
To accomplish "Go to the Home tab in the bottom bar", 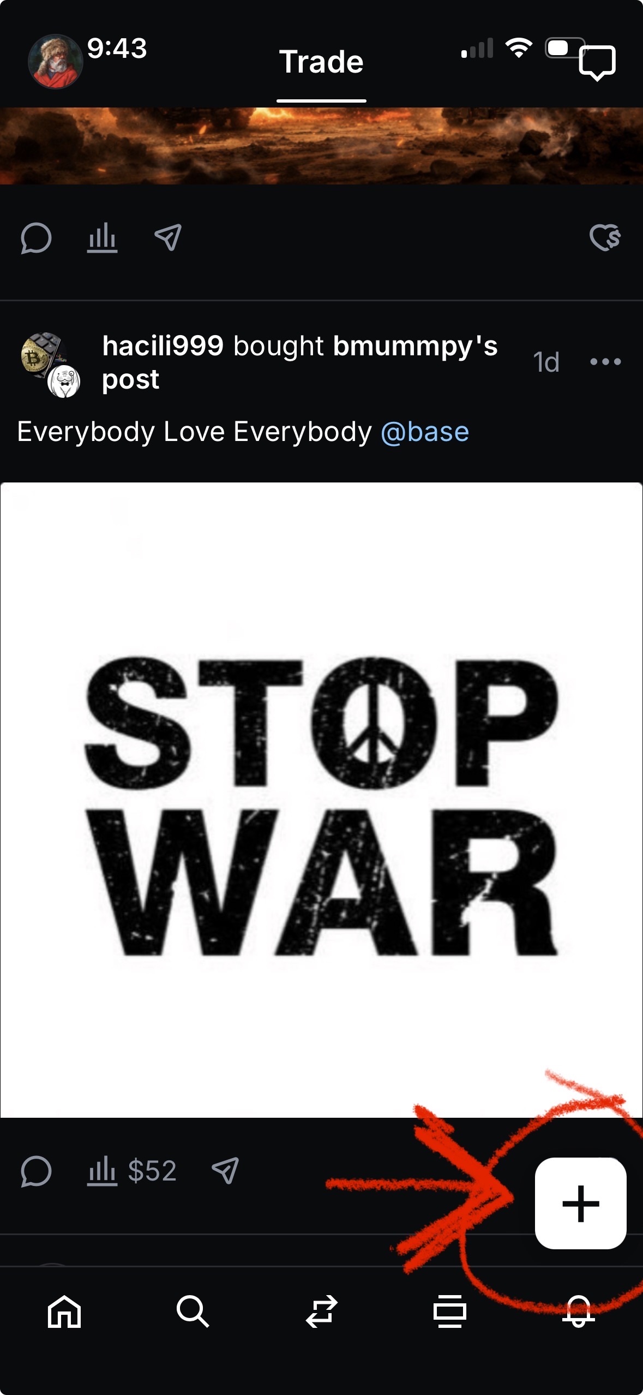I will (64, 1311).
